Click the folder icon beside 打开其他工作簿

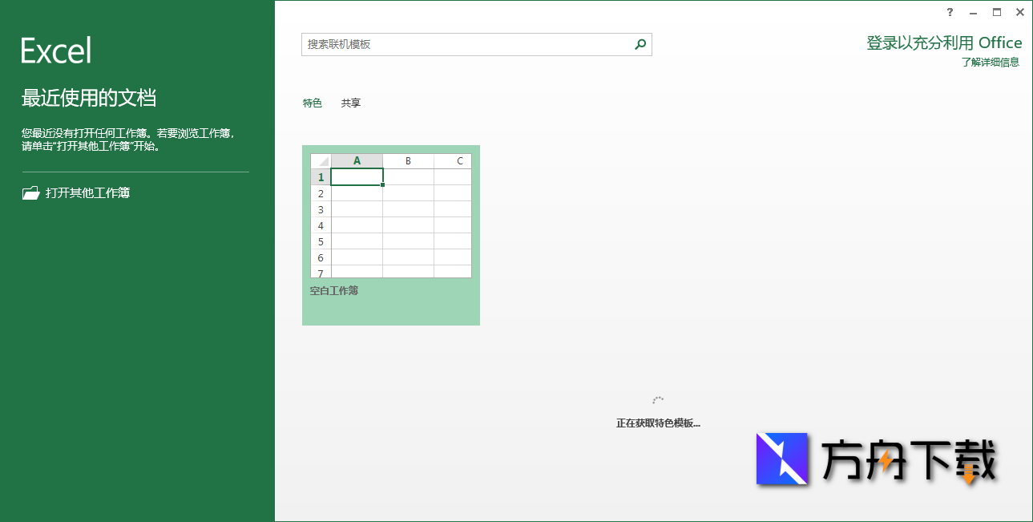(x=30, y=192)
